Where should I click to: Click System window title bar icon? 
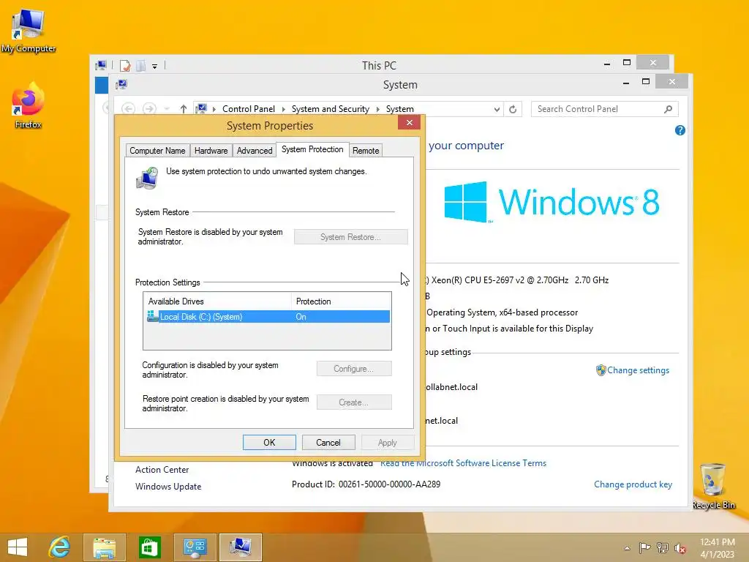(x=121, y=85)
